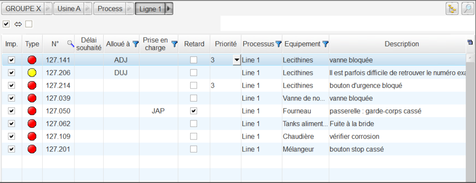Click the magnifier search icon top right
This screenshot has width=476, height=183.
tap(467, 9)
